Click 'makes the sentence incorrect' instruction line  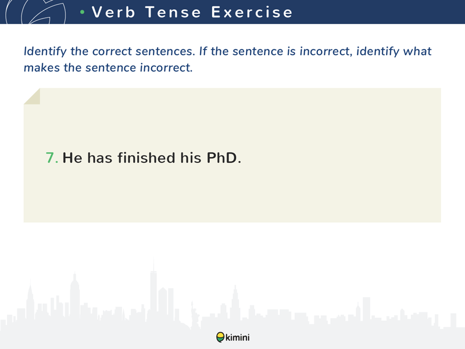108,67
